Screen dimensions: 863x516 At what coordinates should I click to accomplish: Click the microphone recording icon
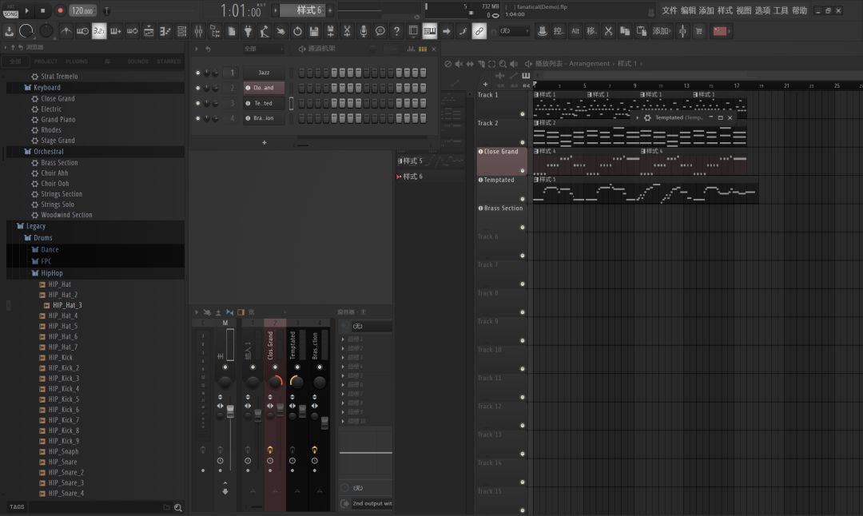364,31
